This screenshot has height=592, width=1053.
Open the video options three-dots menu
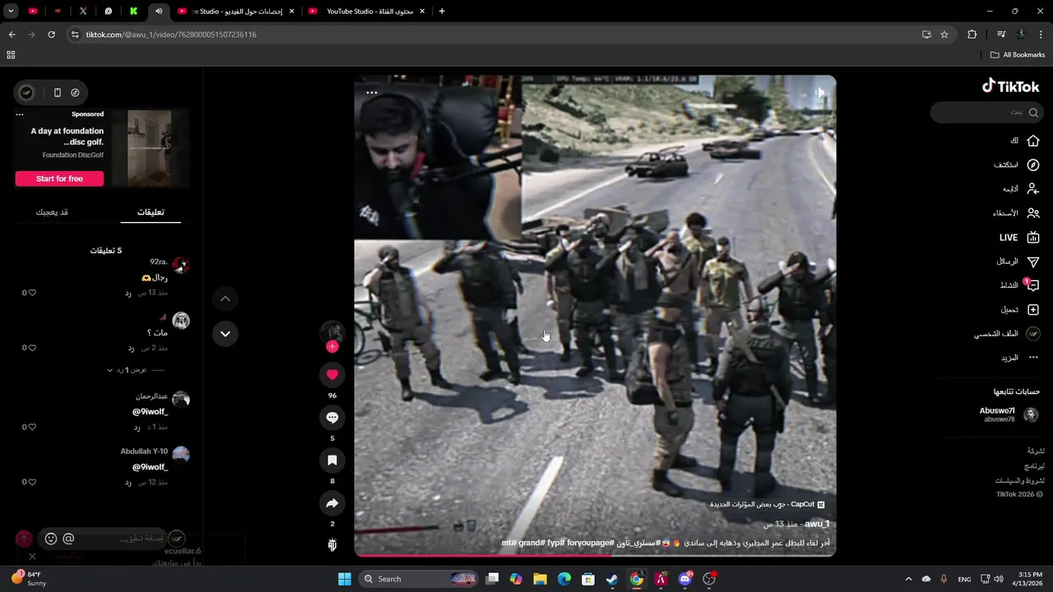(372, 92)
